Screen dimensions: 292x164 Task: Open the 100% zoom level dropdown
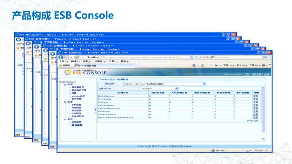266,151
